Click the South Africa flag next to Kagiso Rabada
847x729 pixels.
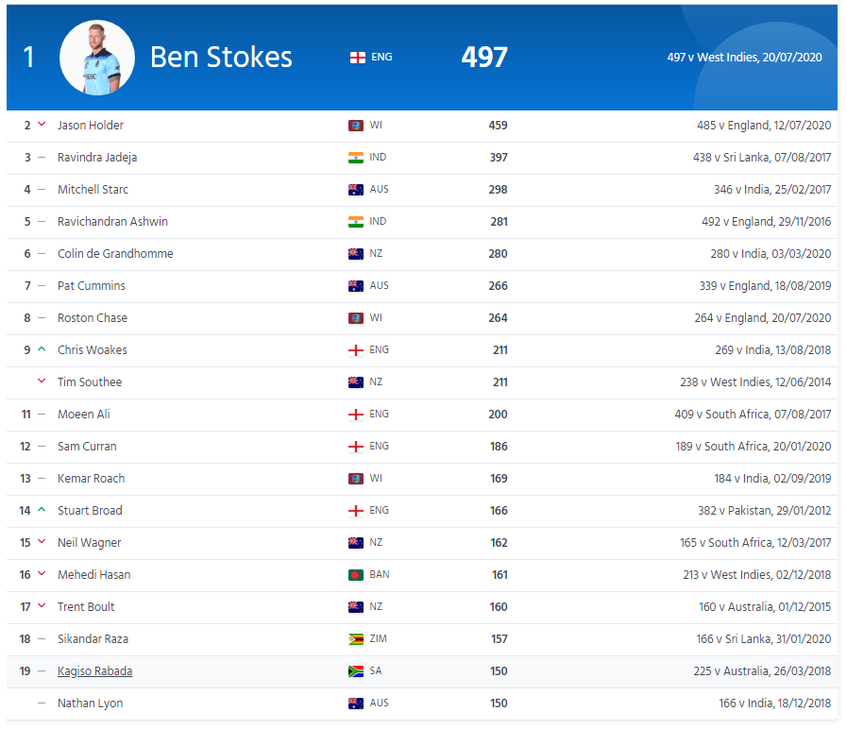pos(356,670)
